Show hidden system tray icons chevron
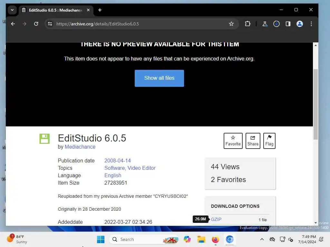Screen dimensions: 330x247 pyautogui.click(x=262, y=239)
